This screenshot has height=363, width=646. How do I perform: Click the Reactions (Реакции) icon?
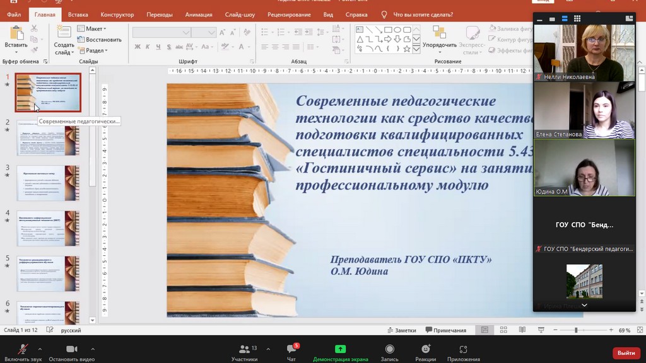[425, 350]
